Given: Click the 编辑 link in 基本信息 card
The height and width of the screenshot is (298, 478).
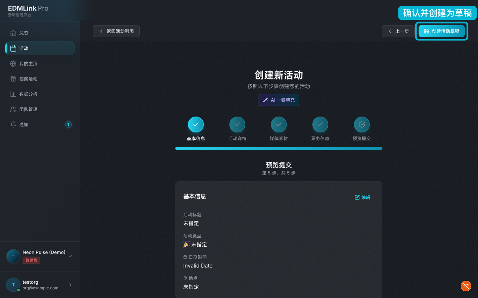Looking at the screenshot, I should click(x=362, y=197).
